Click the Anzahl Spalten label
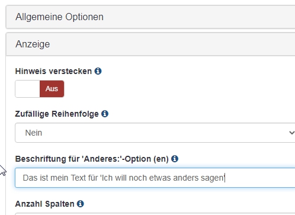Image resolution: width=295 pixels, height=215 pixels. pyautogui.click(x=44, y=204)
